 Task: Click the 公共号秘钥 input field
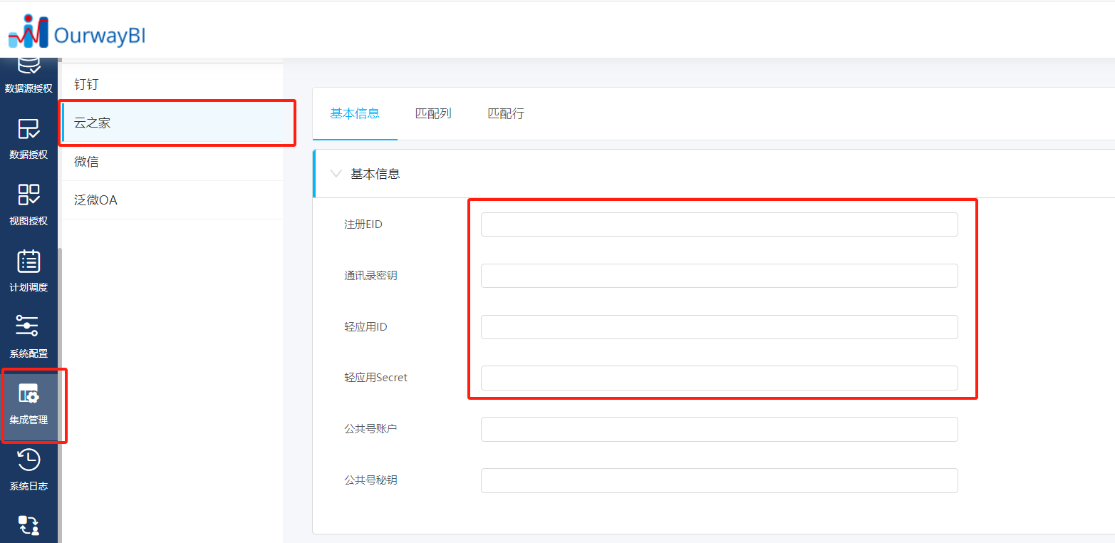pos(719,480)
